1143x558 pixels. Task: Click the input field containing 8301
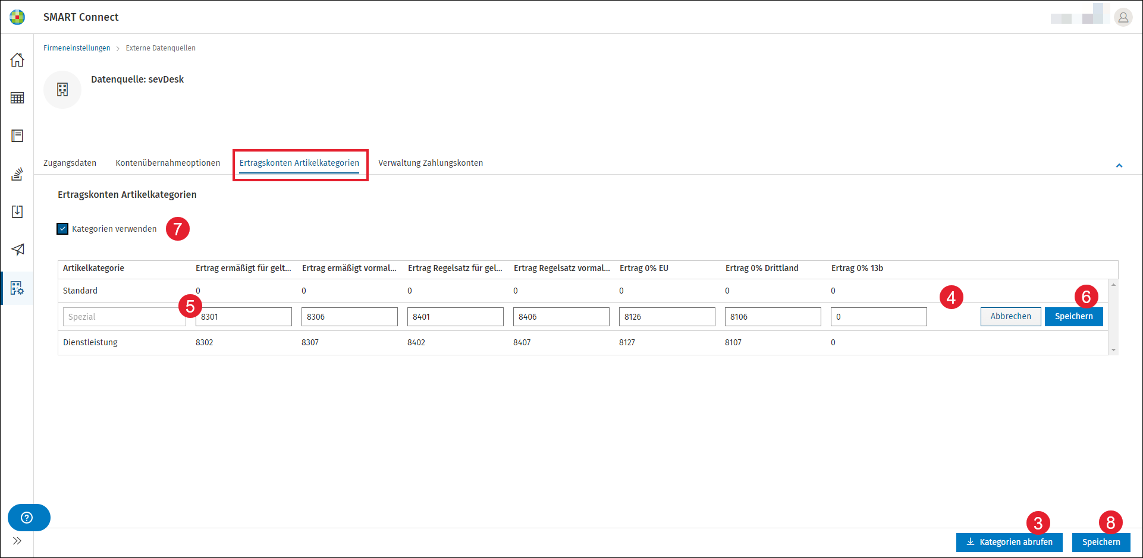[244, 317]
